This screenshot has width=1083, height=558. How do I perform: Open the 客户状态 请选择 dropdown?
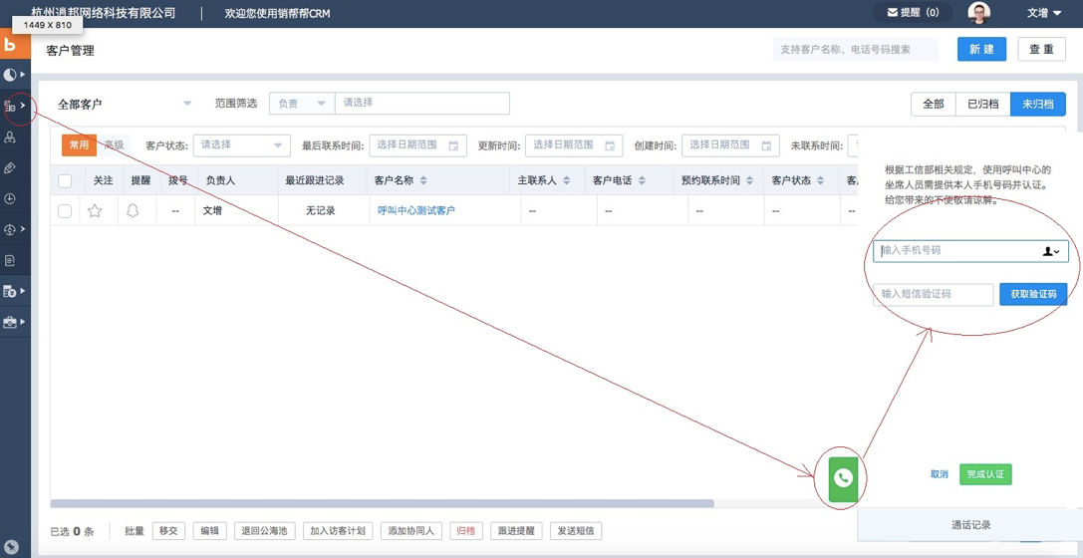[x=241, y=145]
